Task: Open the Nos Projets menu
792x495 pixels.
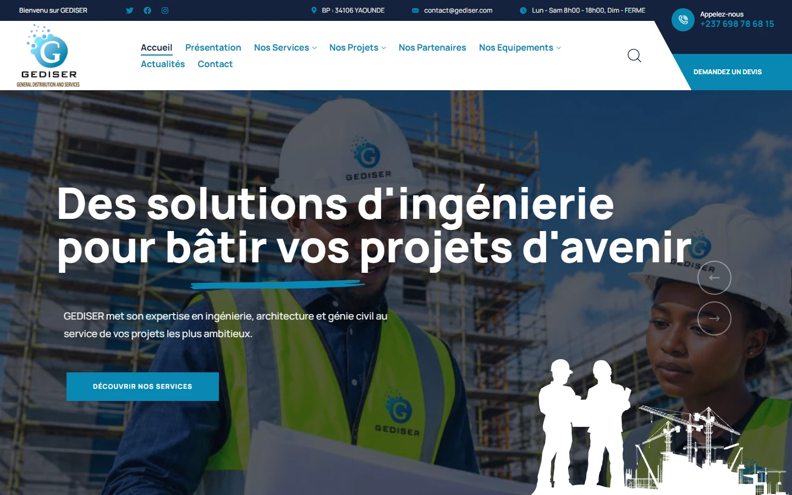Action: coord(354,48)
